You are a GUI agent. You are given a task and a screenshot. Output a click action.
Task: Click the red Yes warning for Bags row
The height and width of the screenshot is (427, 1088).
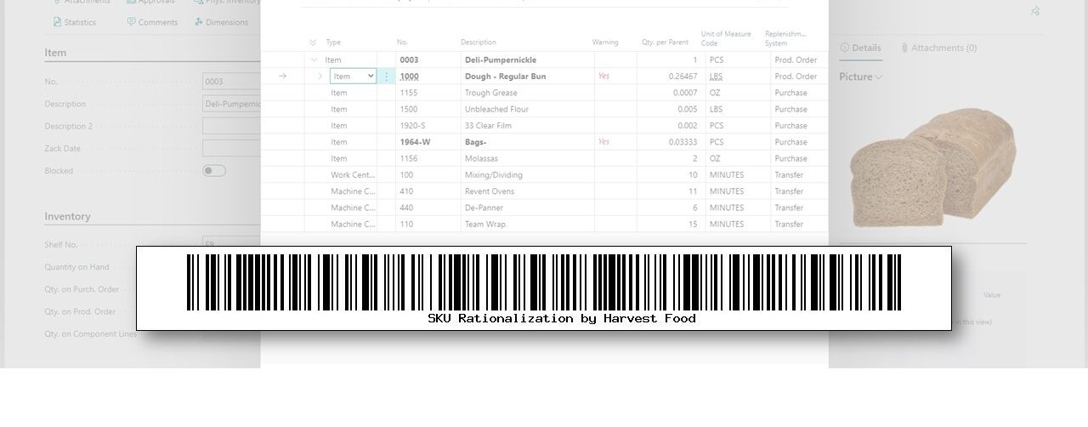click(x=603, y=141)
